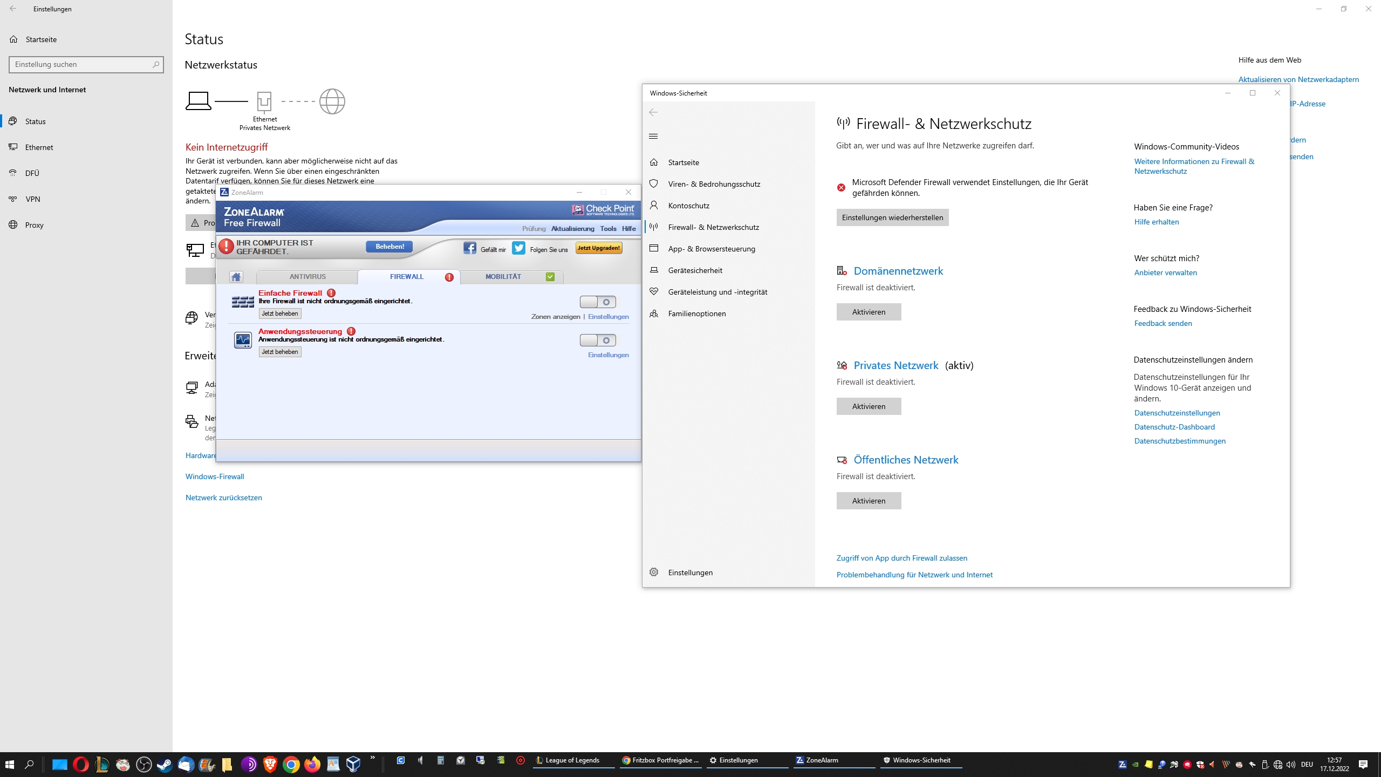Open the hamburger menu in Windows-Sicherheit
The height and width of the screenshot is (777, 1381).
point(653,136)
